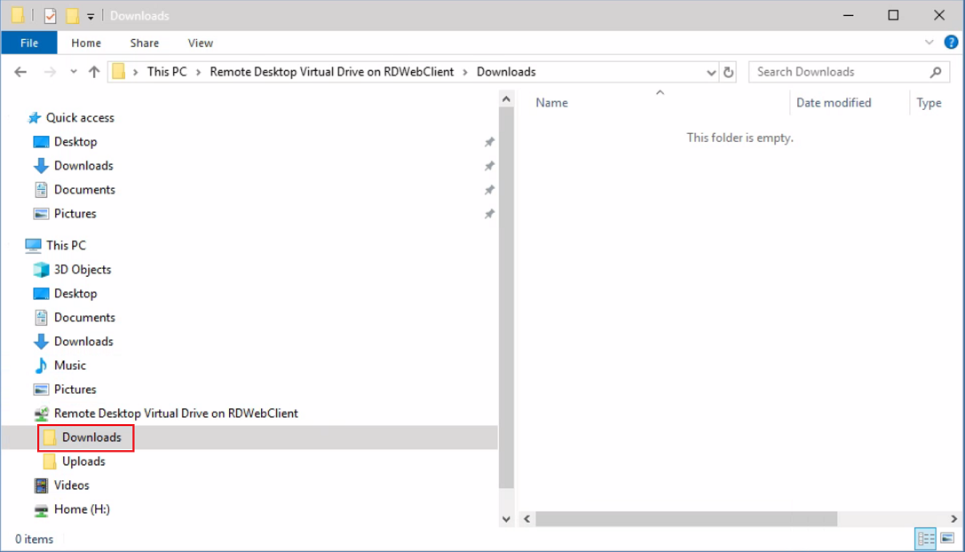Select This PC in navigation pane
965x552 pixels.
point(66,246)
